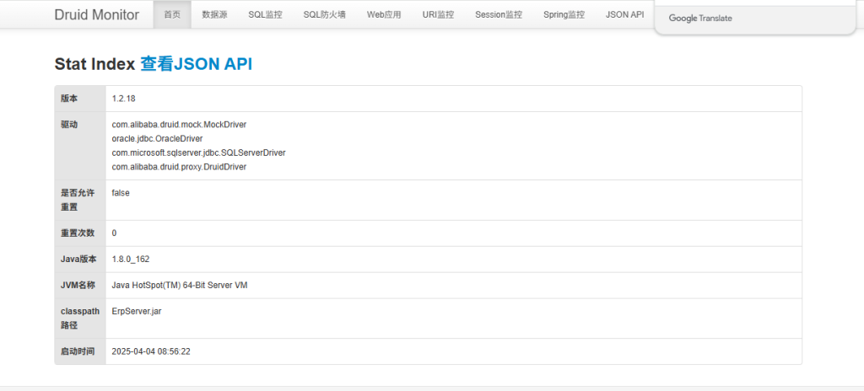
Task: Select the Web应用 tab
Action: pyautogui.click(x=384, y=15)
